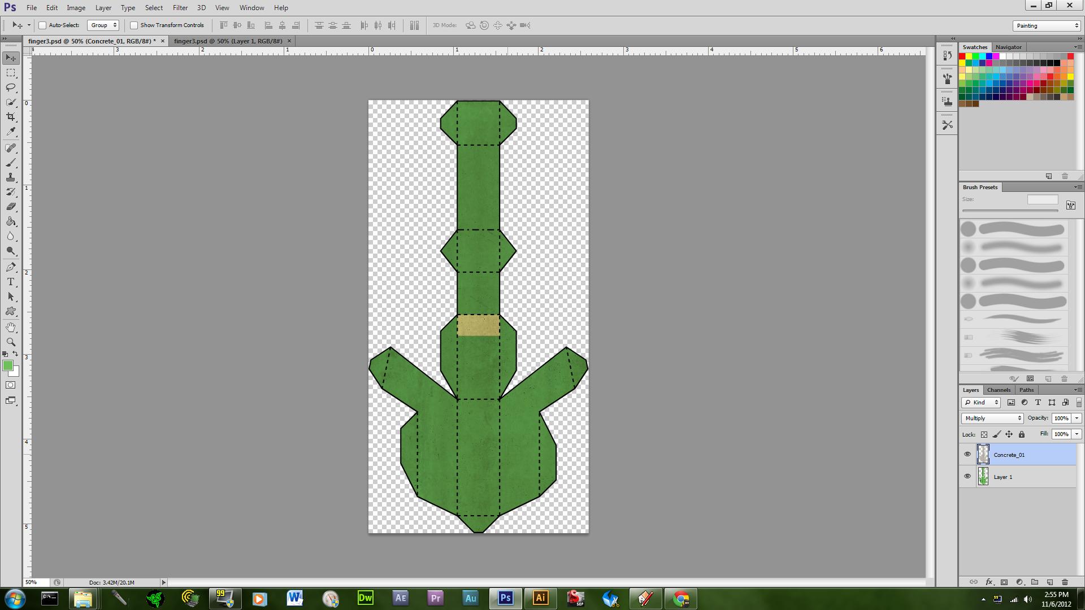1085x610 pixels.
Task: Open the Multiply blend mode dropdown
Action: [x=992, y=418]
